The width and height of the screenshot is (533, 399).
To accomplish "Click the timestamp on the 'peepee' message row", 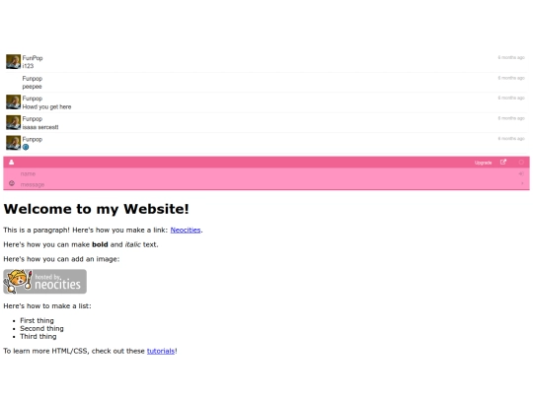I will point(511,78).
